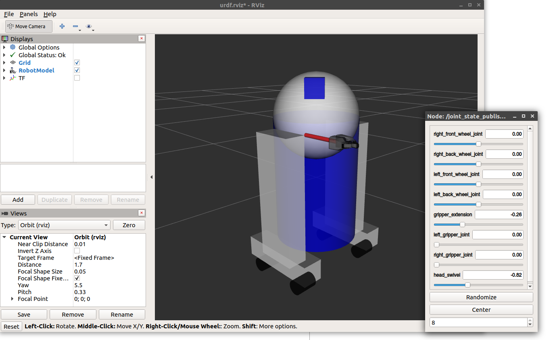Open the Panels menu
This screenshot has width=553, height=340.
point(29,14)
